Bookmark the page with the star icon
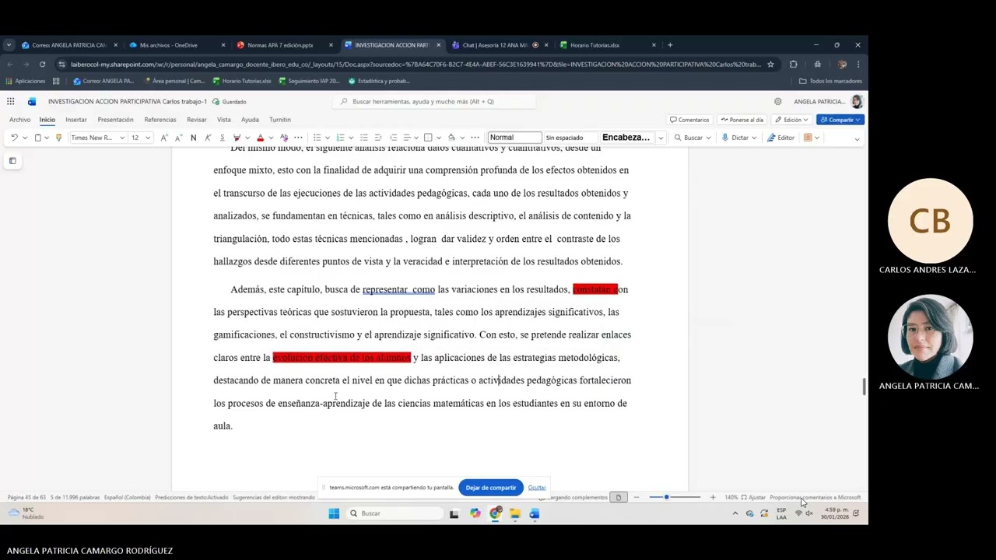The width and height of the screenshot is (996, 560). pos(770,65)
